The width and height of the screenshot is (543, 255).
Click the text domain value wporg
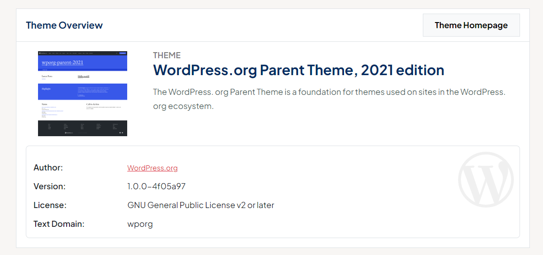pos(140,224)
